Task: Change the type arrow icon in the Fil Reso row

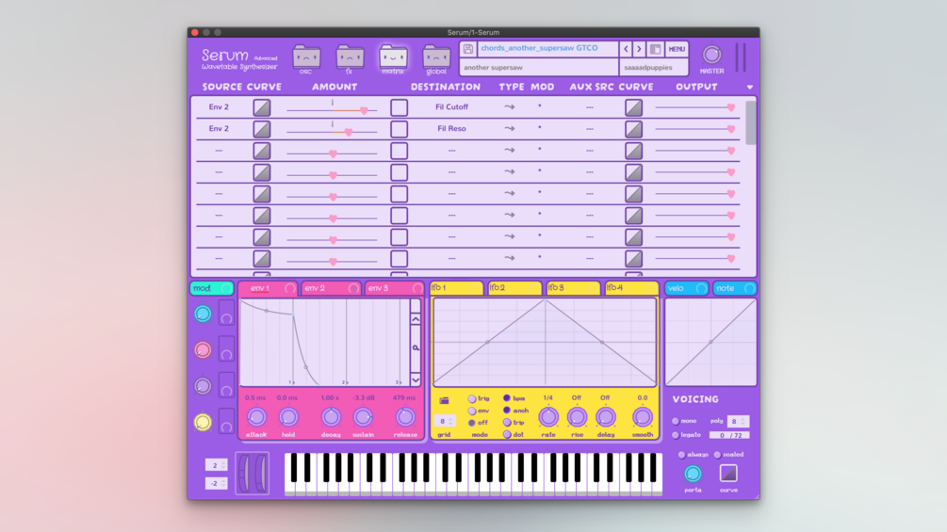Action: [510, 128]
